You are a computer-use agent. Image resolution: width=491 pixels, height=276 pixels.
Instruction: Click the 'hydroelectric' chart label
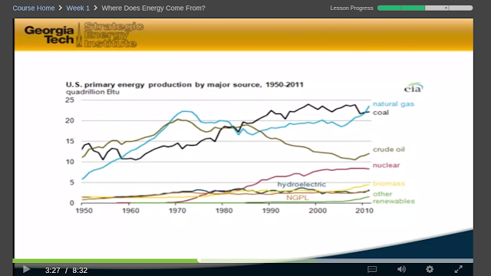coord(302,184)
